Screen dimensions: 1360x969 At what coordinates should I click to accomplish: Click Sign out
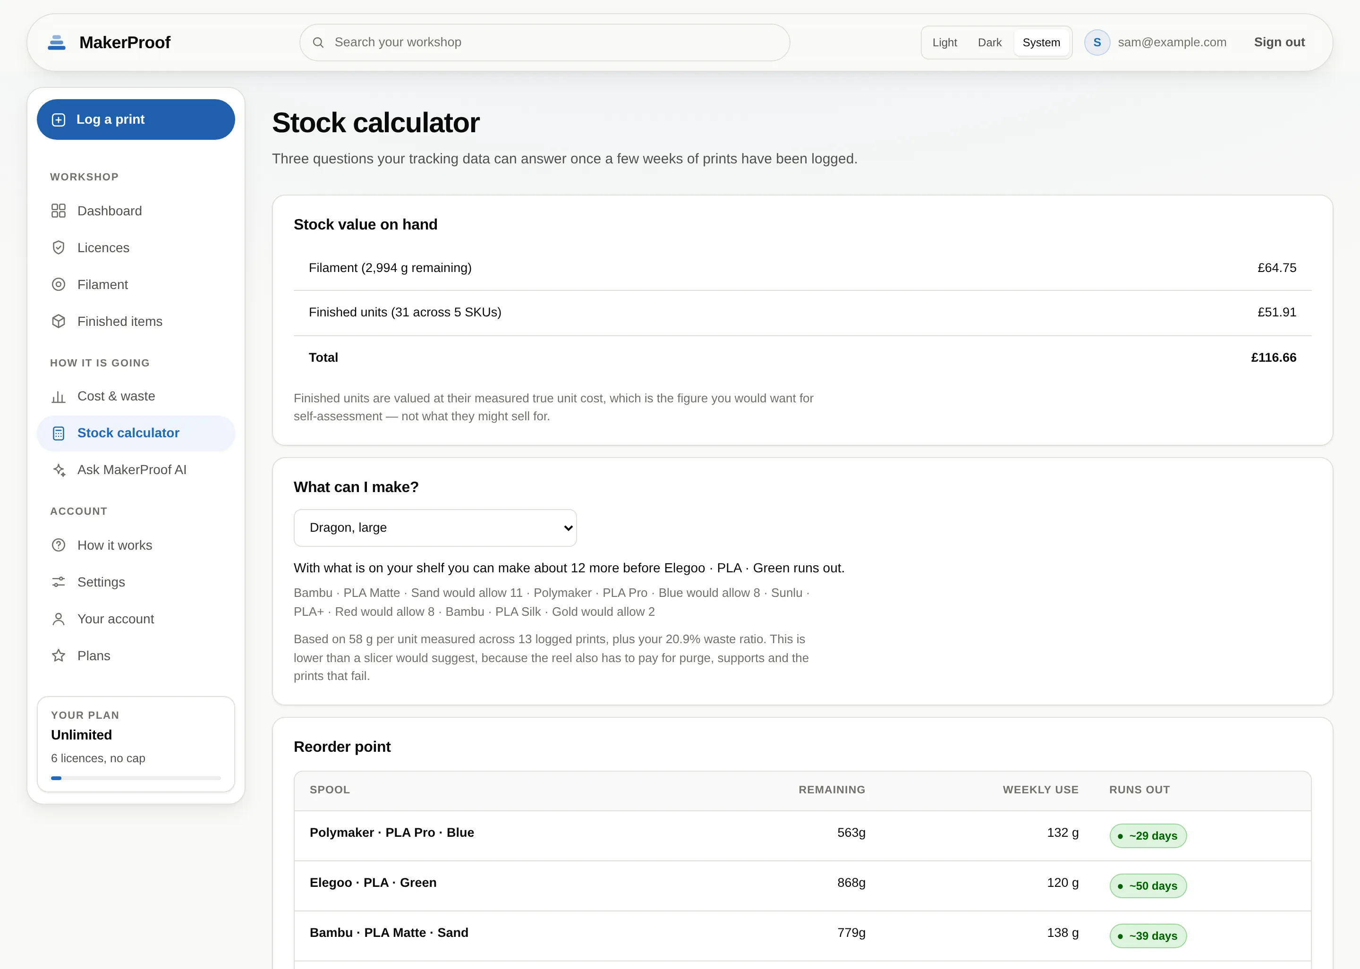point(1279,42)
